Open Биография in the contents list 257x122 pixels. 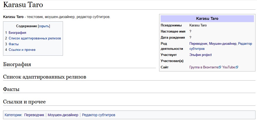pyautogui.click(x=17, y=33)
